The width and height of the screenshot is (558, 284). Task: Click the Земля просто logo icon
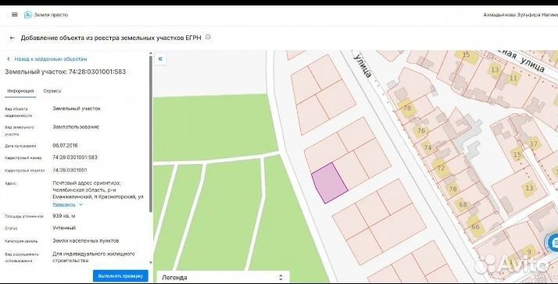28,15
